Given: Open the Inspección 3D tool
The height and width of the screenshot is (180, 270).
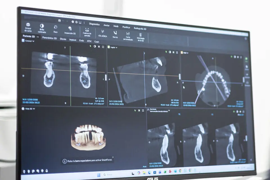Looking at the screenshot, I should coord(70,30).
